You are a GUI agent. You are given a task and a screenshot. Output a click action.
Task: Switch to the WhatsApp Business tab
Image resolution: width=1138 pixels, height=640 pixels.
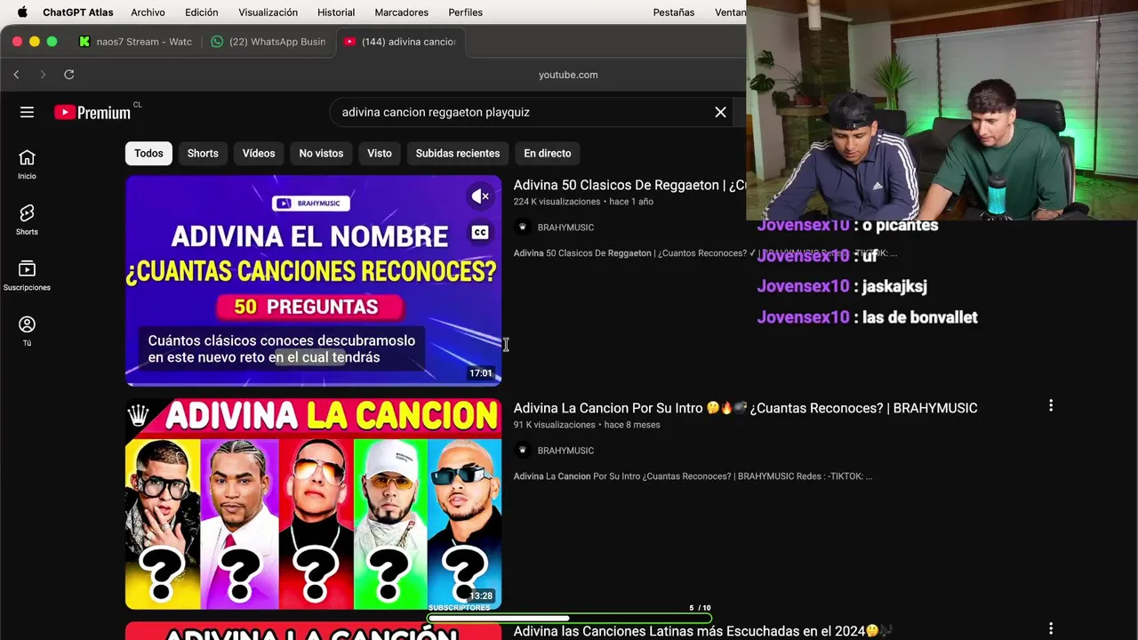(x=268, y=42)
